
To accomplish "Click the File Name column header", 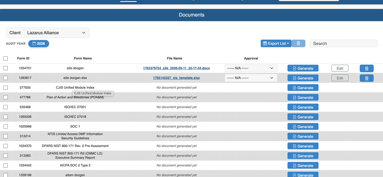I will (x=174, y=59).
